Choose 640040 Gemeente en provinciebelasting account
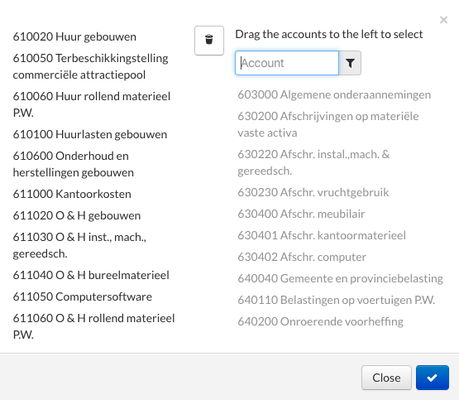This screenshot has height=400, width=459. click(341, 279)
